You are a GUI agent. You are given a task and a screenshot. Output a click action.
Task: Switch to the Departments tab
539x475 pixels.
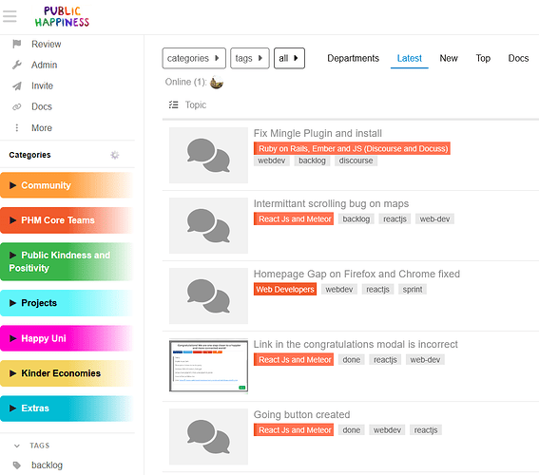(x=353, y=58)
